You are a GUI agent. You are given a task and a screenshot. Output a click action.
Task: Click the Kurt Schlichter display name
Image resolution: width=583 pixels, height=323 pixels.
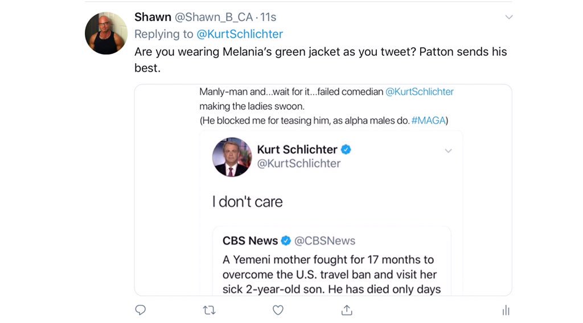[297, 150]
